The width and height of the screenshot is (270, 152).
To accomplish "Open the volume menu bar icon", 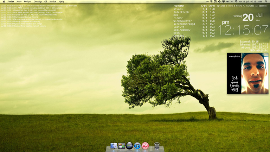I will coord(227,1).
